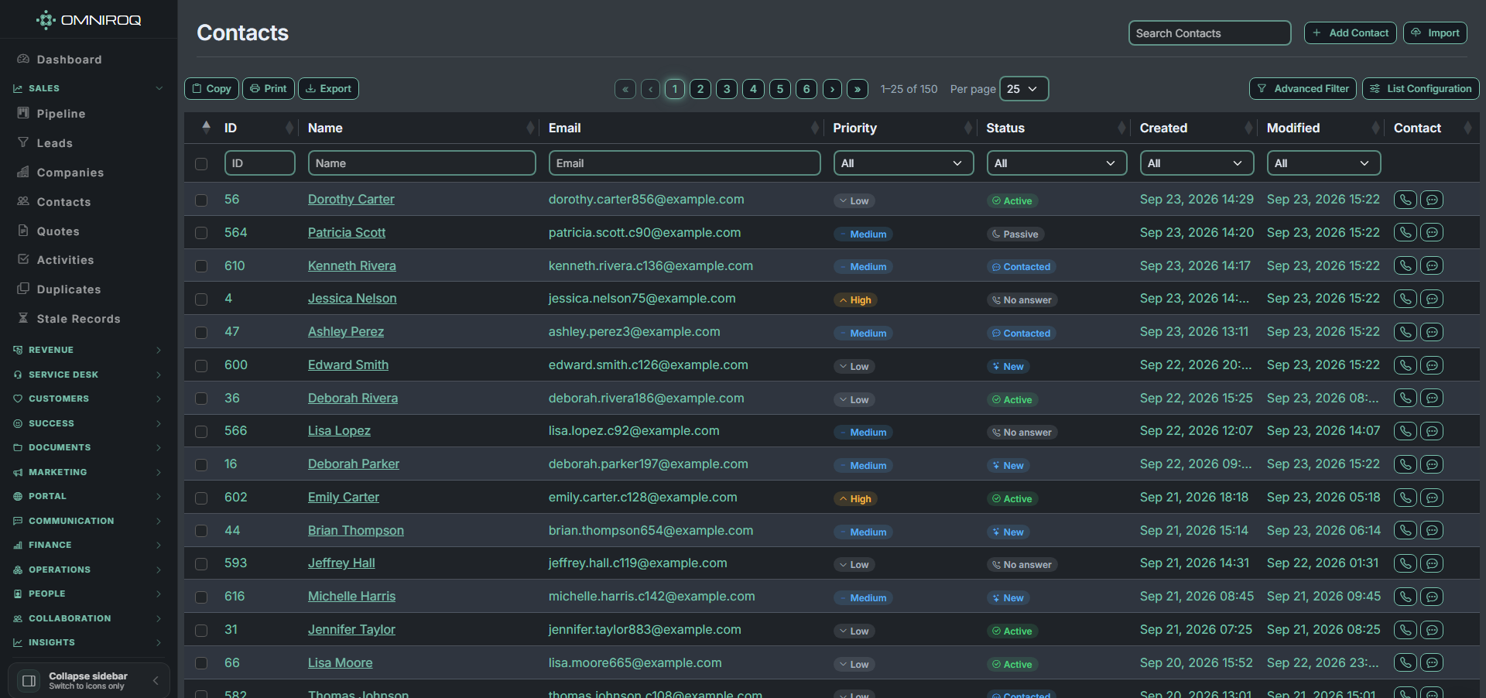
Task: Open the Advanced Filter button
Action: [1303, 89]
